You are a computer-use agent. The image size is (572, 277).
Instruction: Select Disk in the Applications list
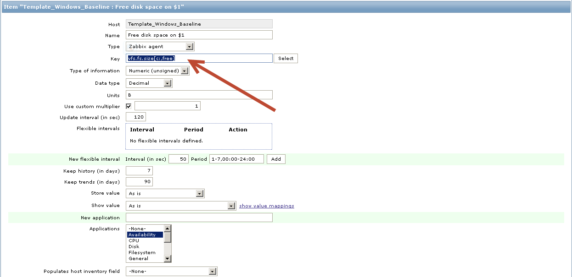145,246
